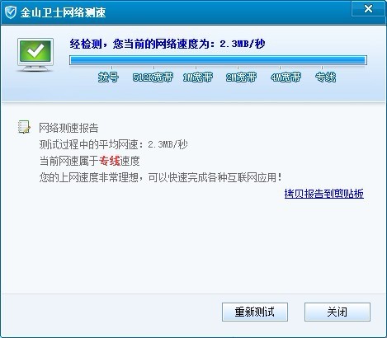Click the 关闭 close button
The height and width of the screenshot is (338, 387).
337,312
